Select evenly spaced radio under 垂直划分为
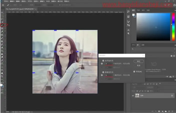The image size is (176, 113). tap(102, 75)
